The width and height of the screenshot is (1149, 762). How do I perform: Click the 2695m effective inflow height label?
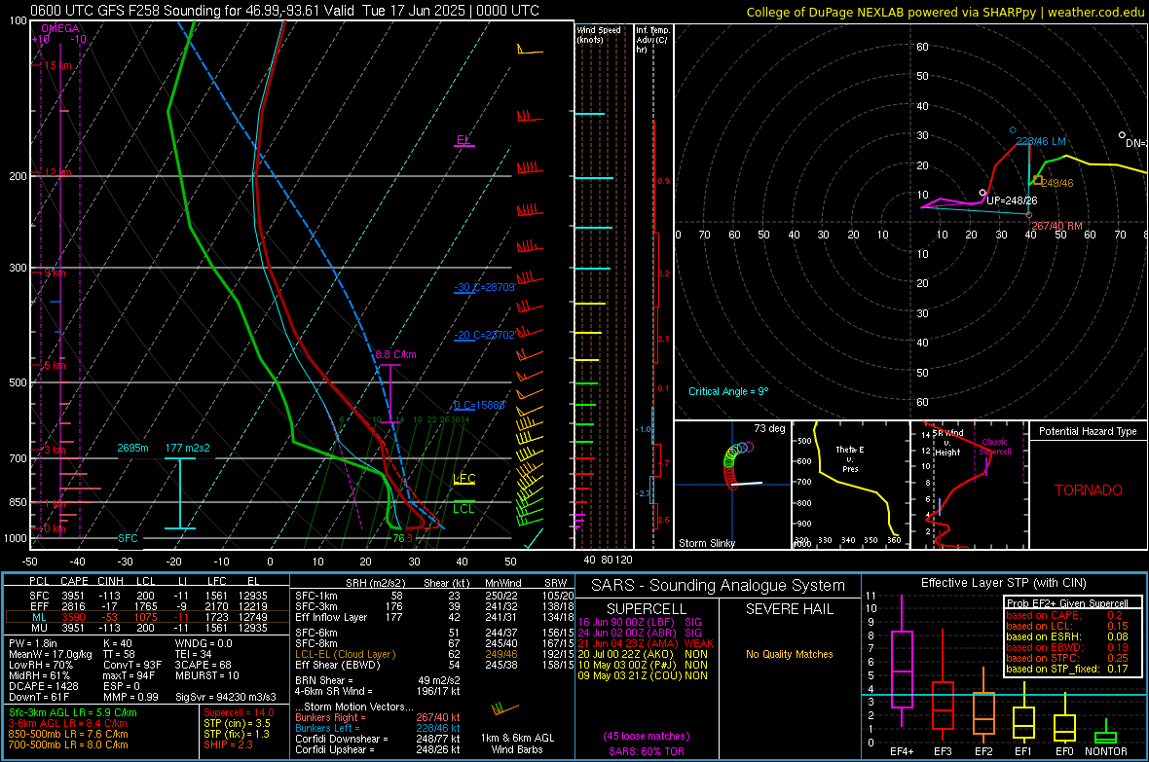132,448
